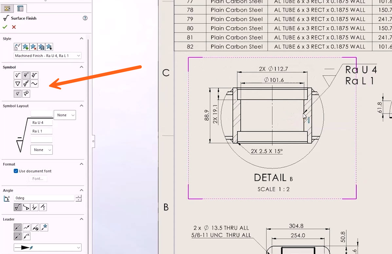Viewport: 392px width, 254px height.
Task: Increase angle with spinner up arrow
Action: tap(79, 197)
